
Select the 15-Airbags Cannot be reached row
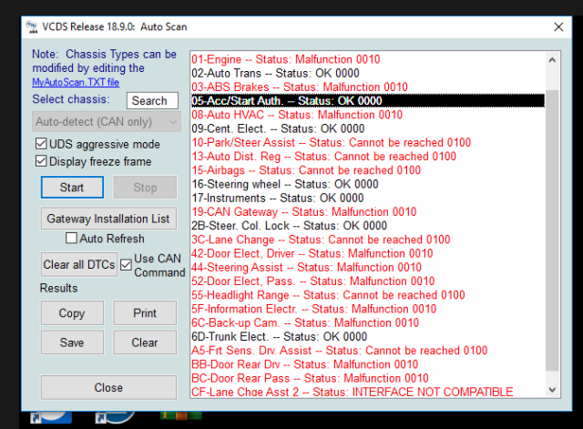pyautogui.click(x=368, y=170)
